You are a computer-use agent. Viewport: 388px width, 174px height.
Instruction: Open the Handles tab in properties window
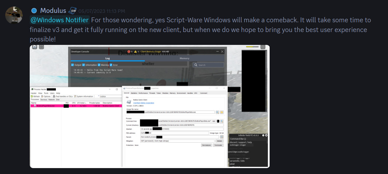[x=190, y=93]
